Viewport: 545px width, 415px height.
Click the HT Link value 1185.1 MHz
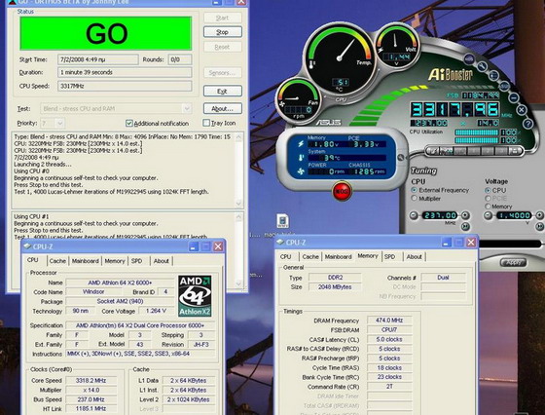(91, 408)
